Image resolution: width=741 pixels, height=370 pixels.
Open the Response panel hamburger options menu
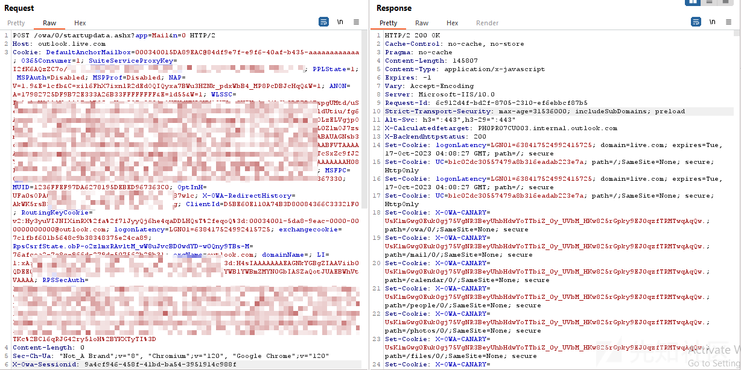729,22
